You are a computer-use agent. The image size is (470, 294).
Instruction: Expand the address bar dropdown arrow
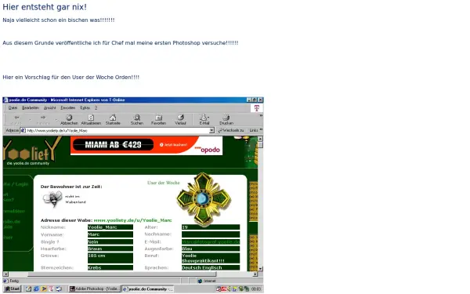[x=211, y=130]
